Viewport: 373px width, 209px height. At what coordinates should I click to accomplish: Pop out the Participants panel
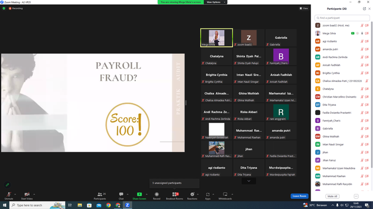[x=364, y=9]
